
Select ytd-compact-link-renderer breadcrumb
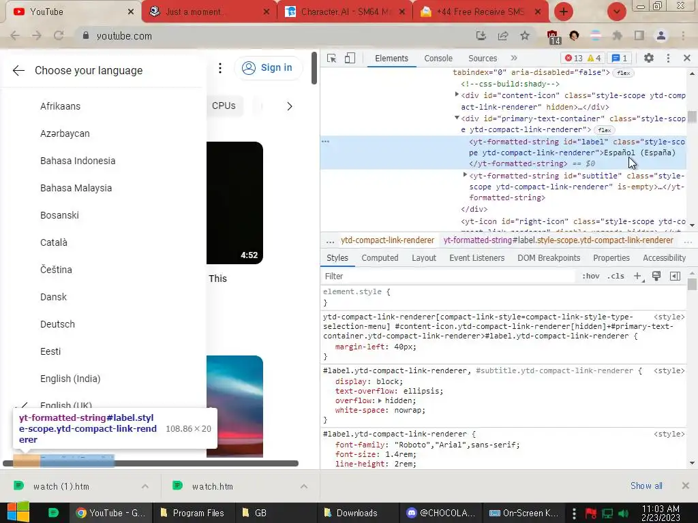tap(387, 240)
